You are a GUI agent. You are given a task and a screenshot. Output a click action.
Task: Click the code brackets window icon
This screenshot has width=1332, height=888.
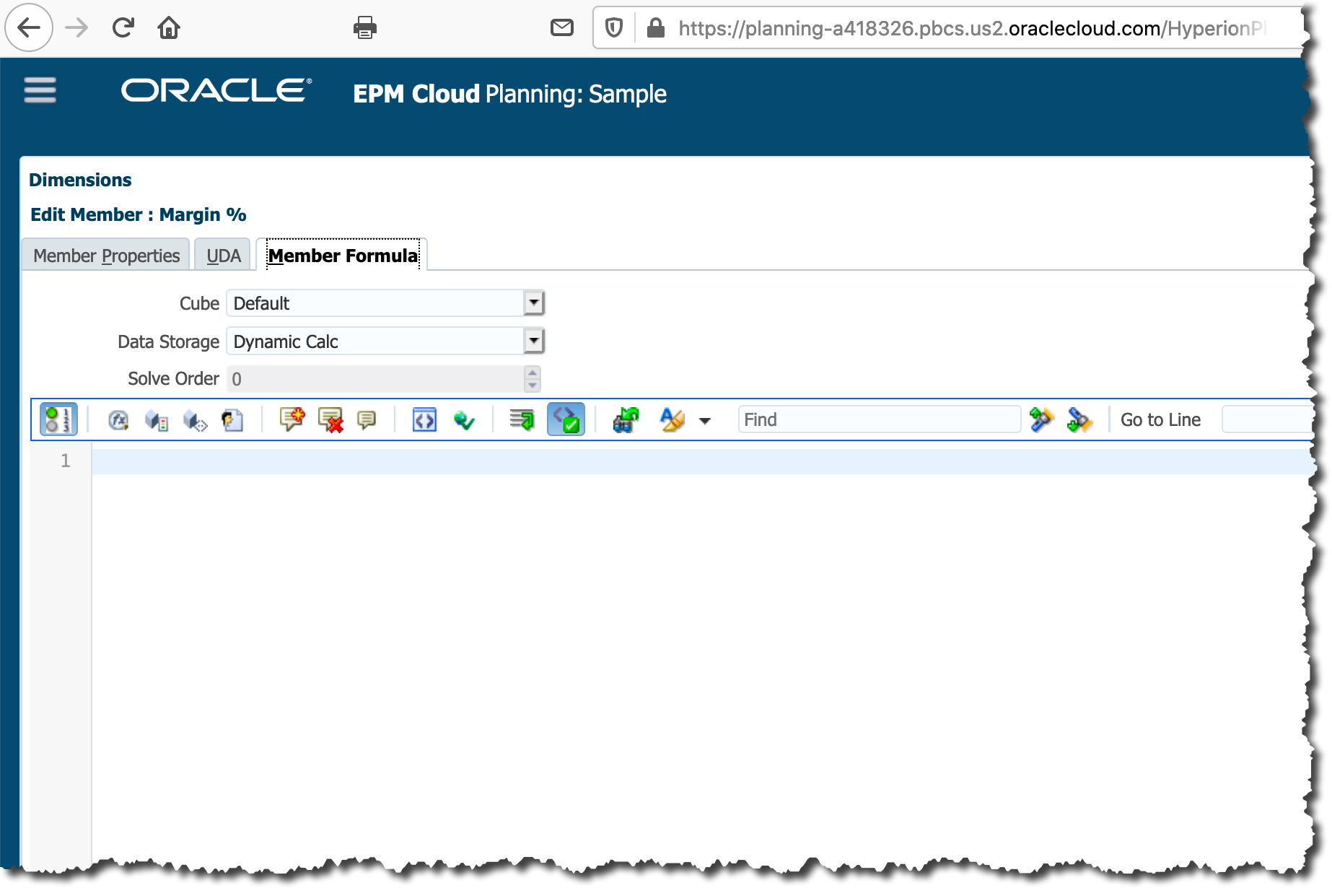pyautogui.click(x=424, y=419)
